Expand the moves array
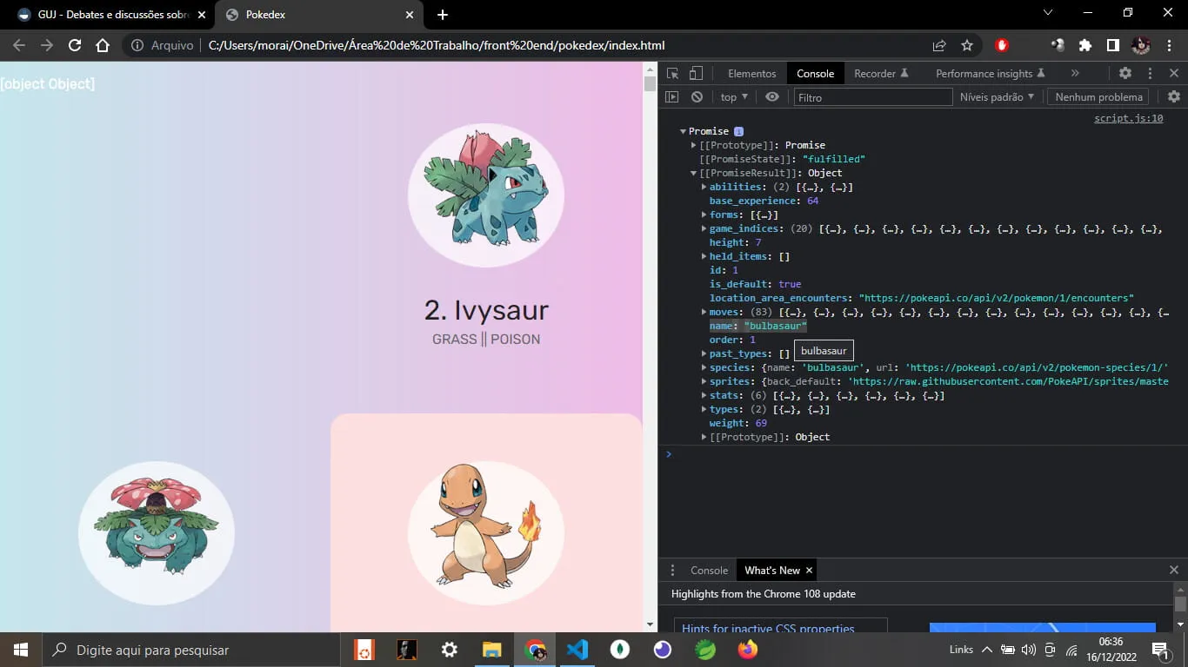The image size is (1188, 667). pyautogui.click(x=704, y=312)
